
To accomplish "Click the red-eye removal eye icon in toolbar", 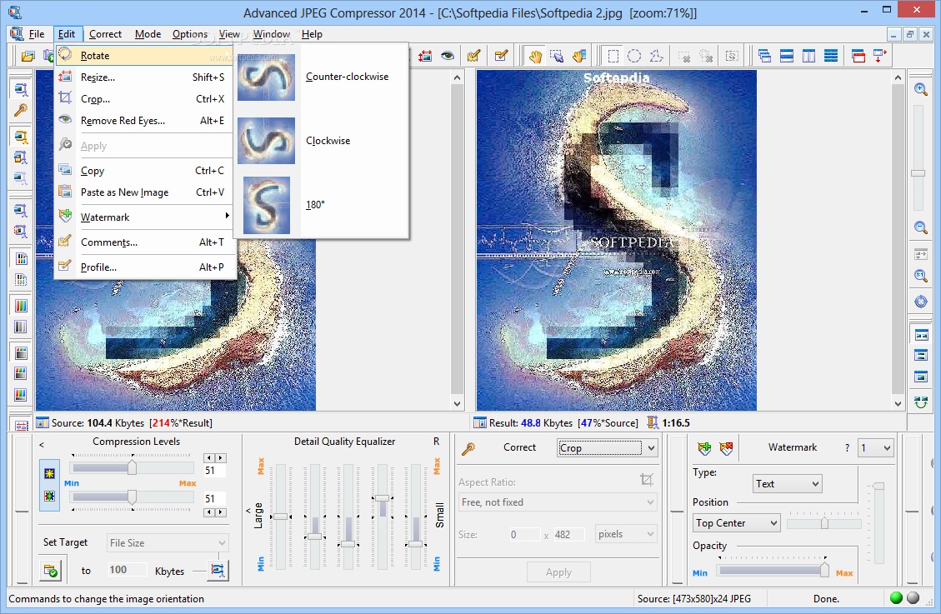I will click(x=448, y=57).
